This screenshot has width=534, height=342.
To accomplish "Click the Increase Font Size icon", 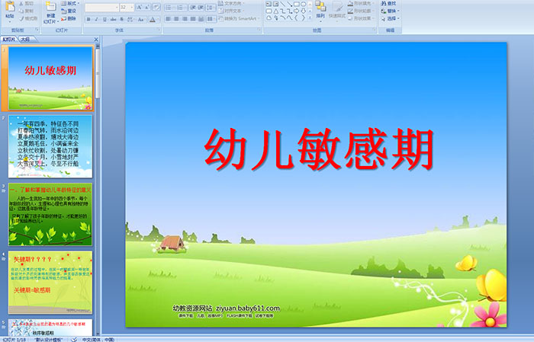I will [x=140, y=7].
